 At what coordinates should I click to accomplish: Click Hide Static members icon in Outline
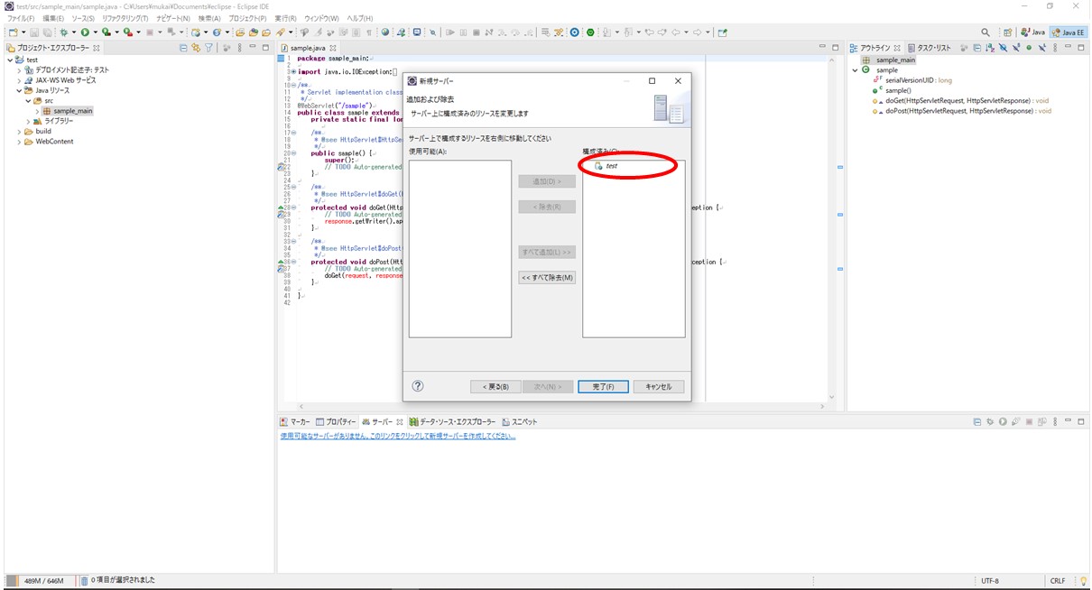pyautogui.click(x=1016, y=48)
